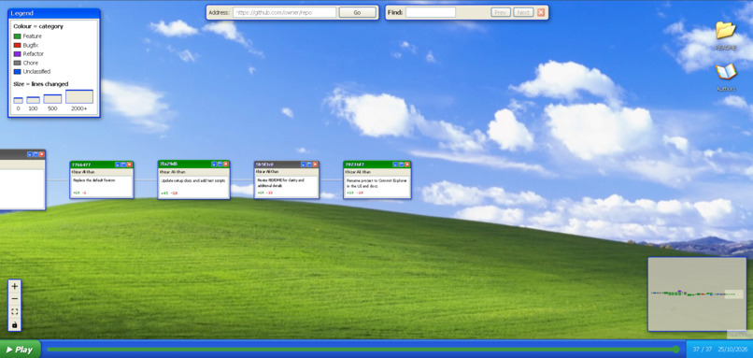Screen dimensions: 753x358
Task: Close the 'Rename project' commit card
Action: click(407, 165)
